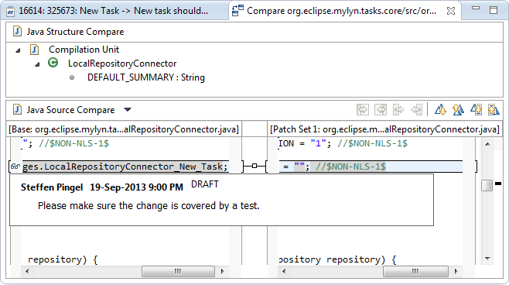Click Copy Current Change from Left to Right
Image resolution: width=509 pixels, height=285 pixels.
pyautogui.click(x=398, y=110)
